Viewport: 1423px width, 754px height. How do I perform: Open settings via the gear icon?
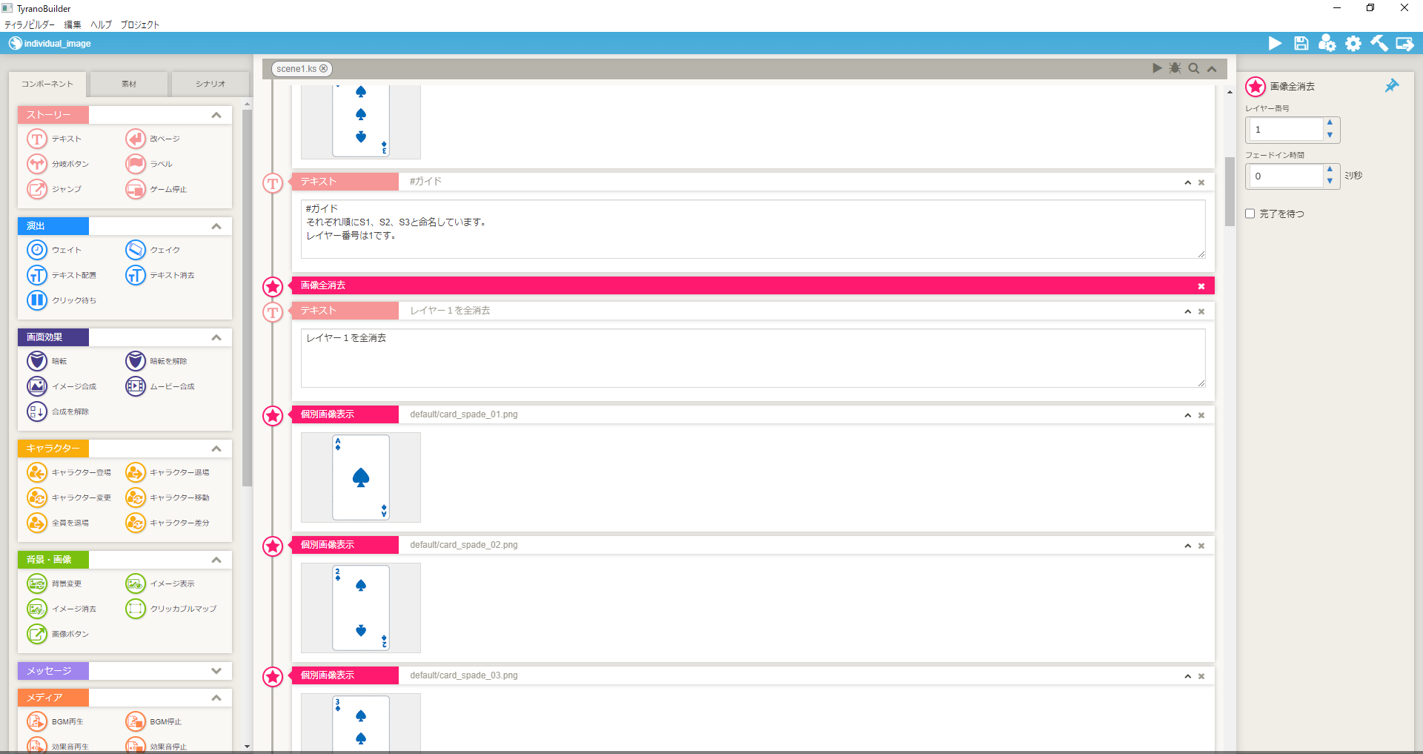coord(1353,44)
